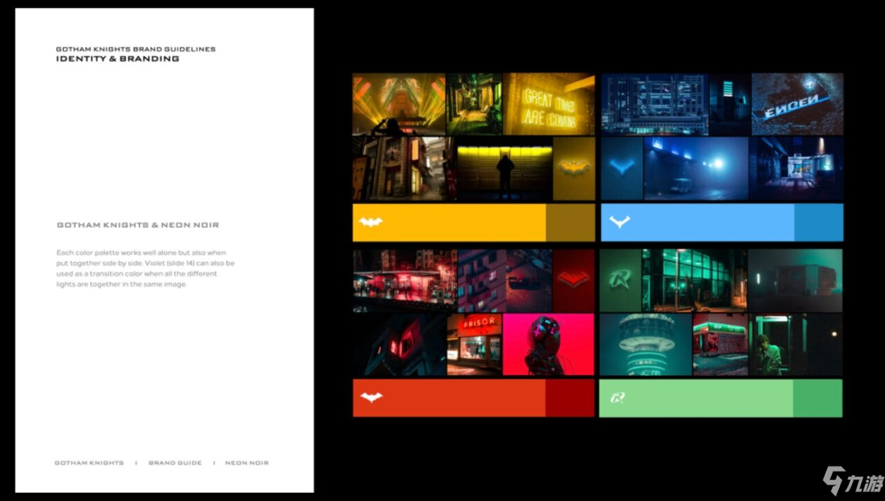Open the street corner building photo in yellow group
The height and width of the screenshot is (501, 885).
(404, 168)
